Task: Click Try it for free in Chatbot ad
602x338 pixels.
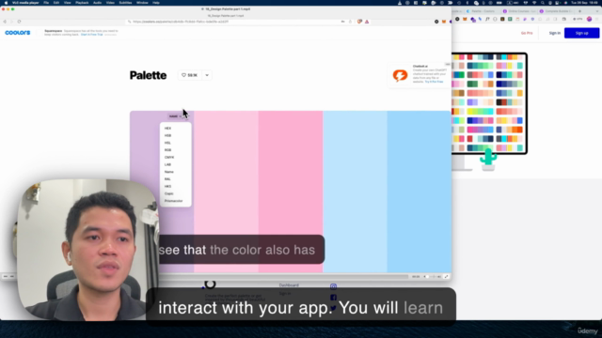Action: [434, 82]
